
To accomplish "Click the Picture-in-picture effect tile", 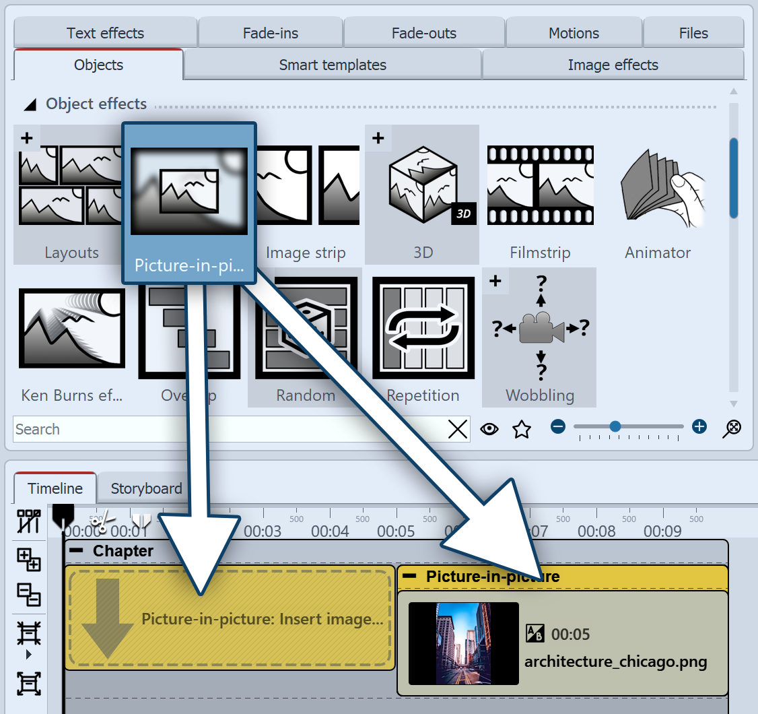I will click(188, 202).
